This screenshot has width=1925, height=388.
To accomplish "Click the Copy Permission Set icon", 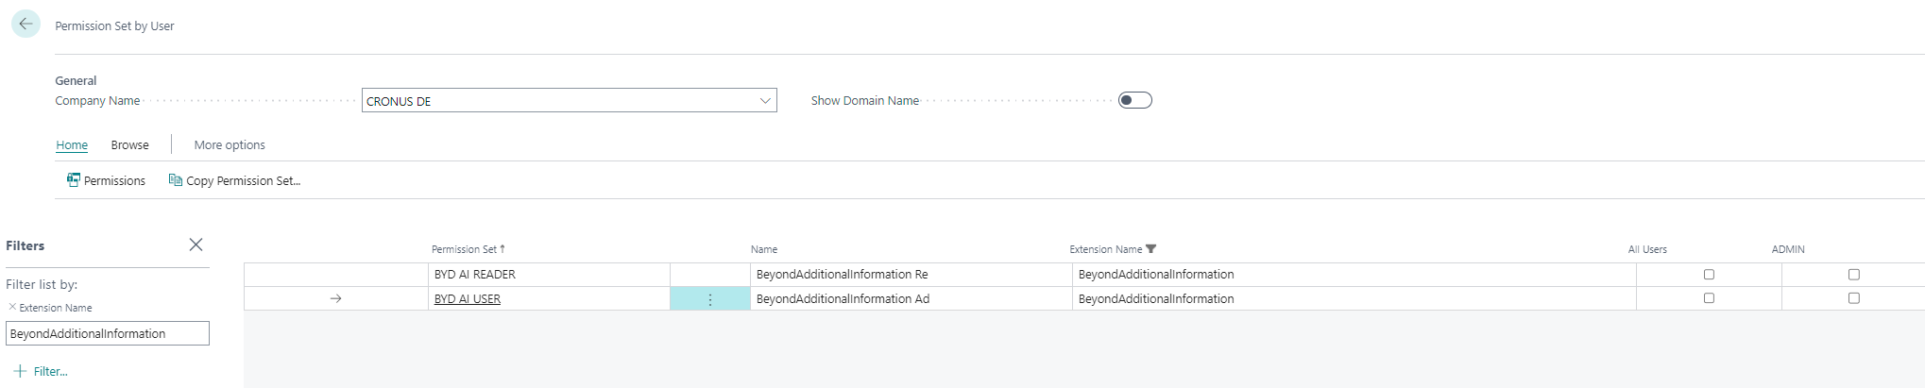I will click(x=175, y=180).
